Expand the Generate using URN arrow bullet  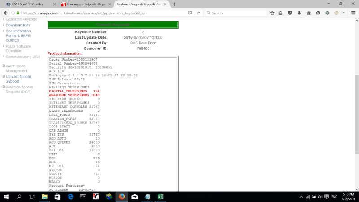tap(4, 57)
